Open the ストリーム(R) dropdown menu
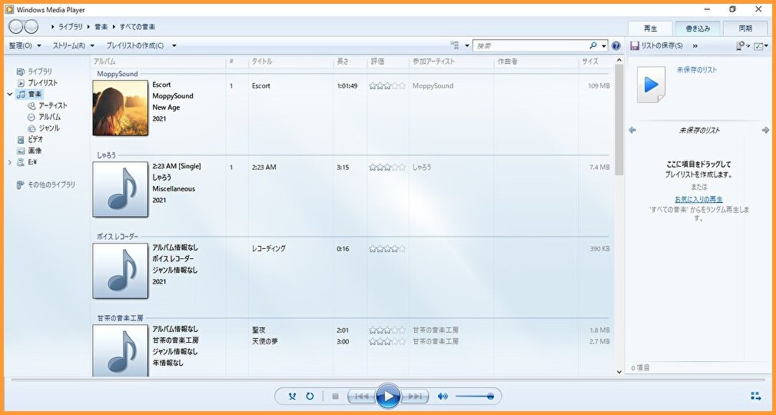The width and height of the screenshot is (776, 415). 73,45
